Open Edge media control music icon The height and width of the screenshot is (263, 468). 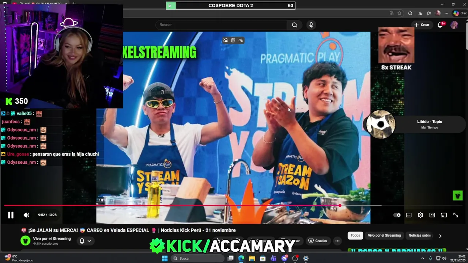click(419, 13)
